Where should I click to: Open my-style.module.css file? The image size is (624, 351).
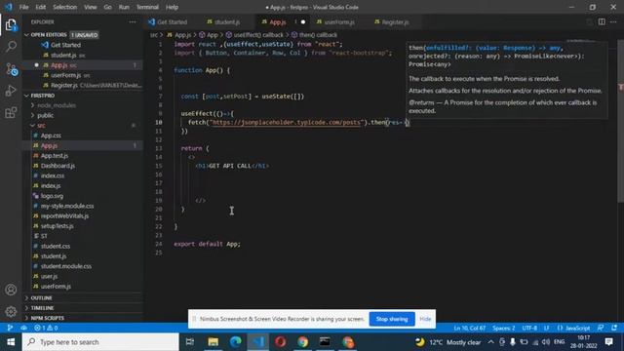point(67,206)
